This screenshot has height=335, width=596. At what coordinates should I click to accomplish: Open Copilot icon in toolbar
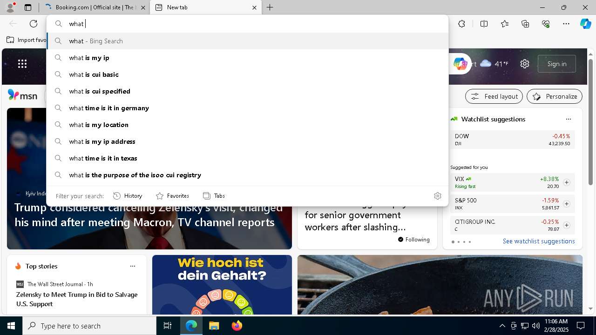[585, 24]
